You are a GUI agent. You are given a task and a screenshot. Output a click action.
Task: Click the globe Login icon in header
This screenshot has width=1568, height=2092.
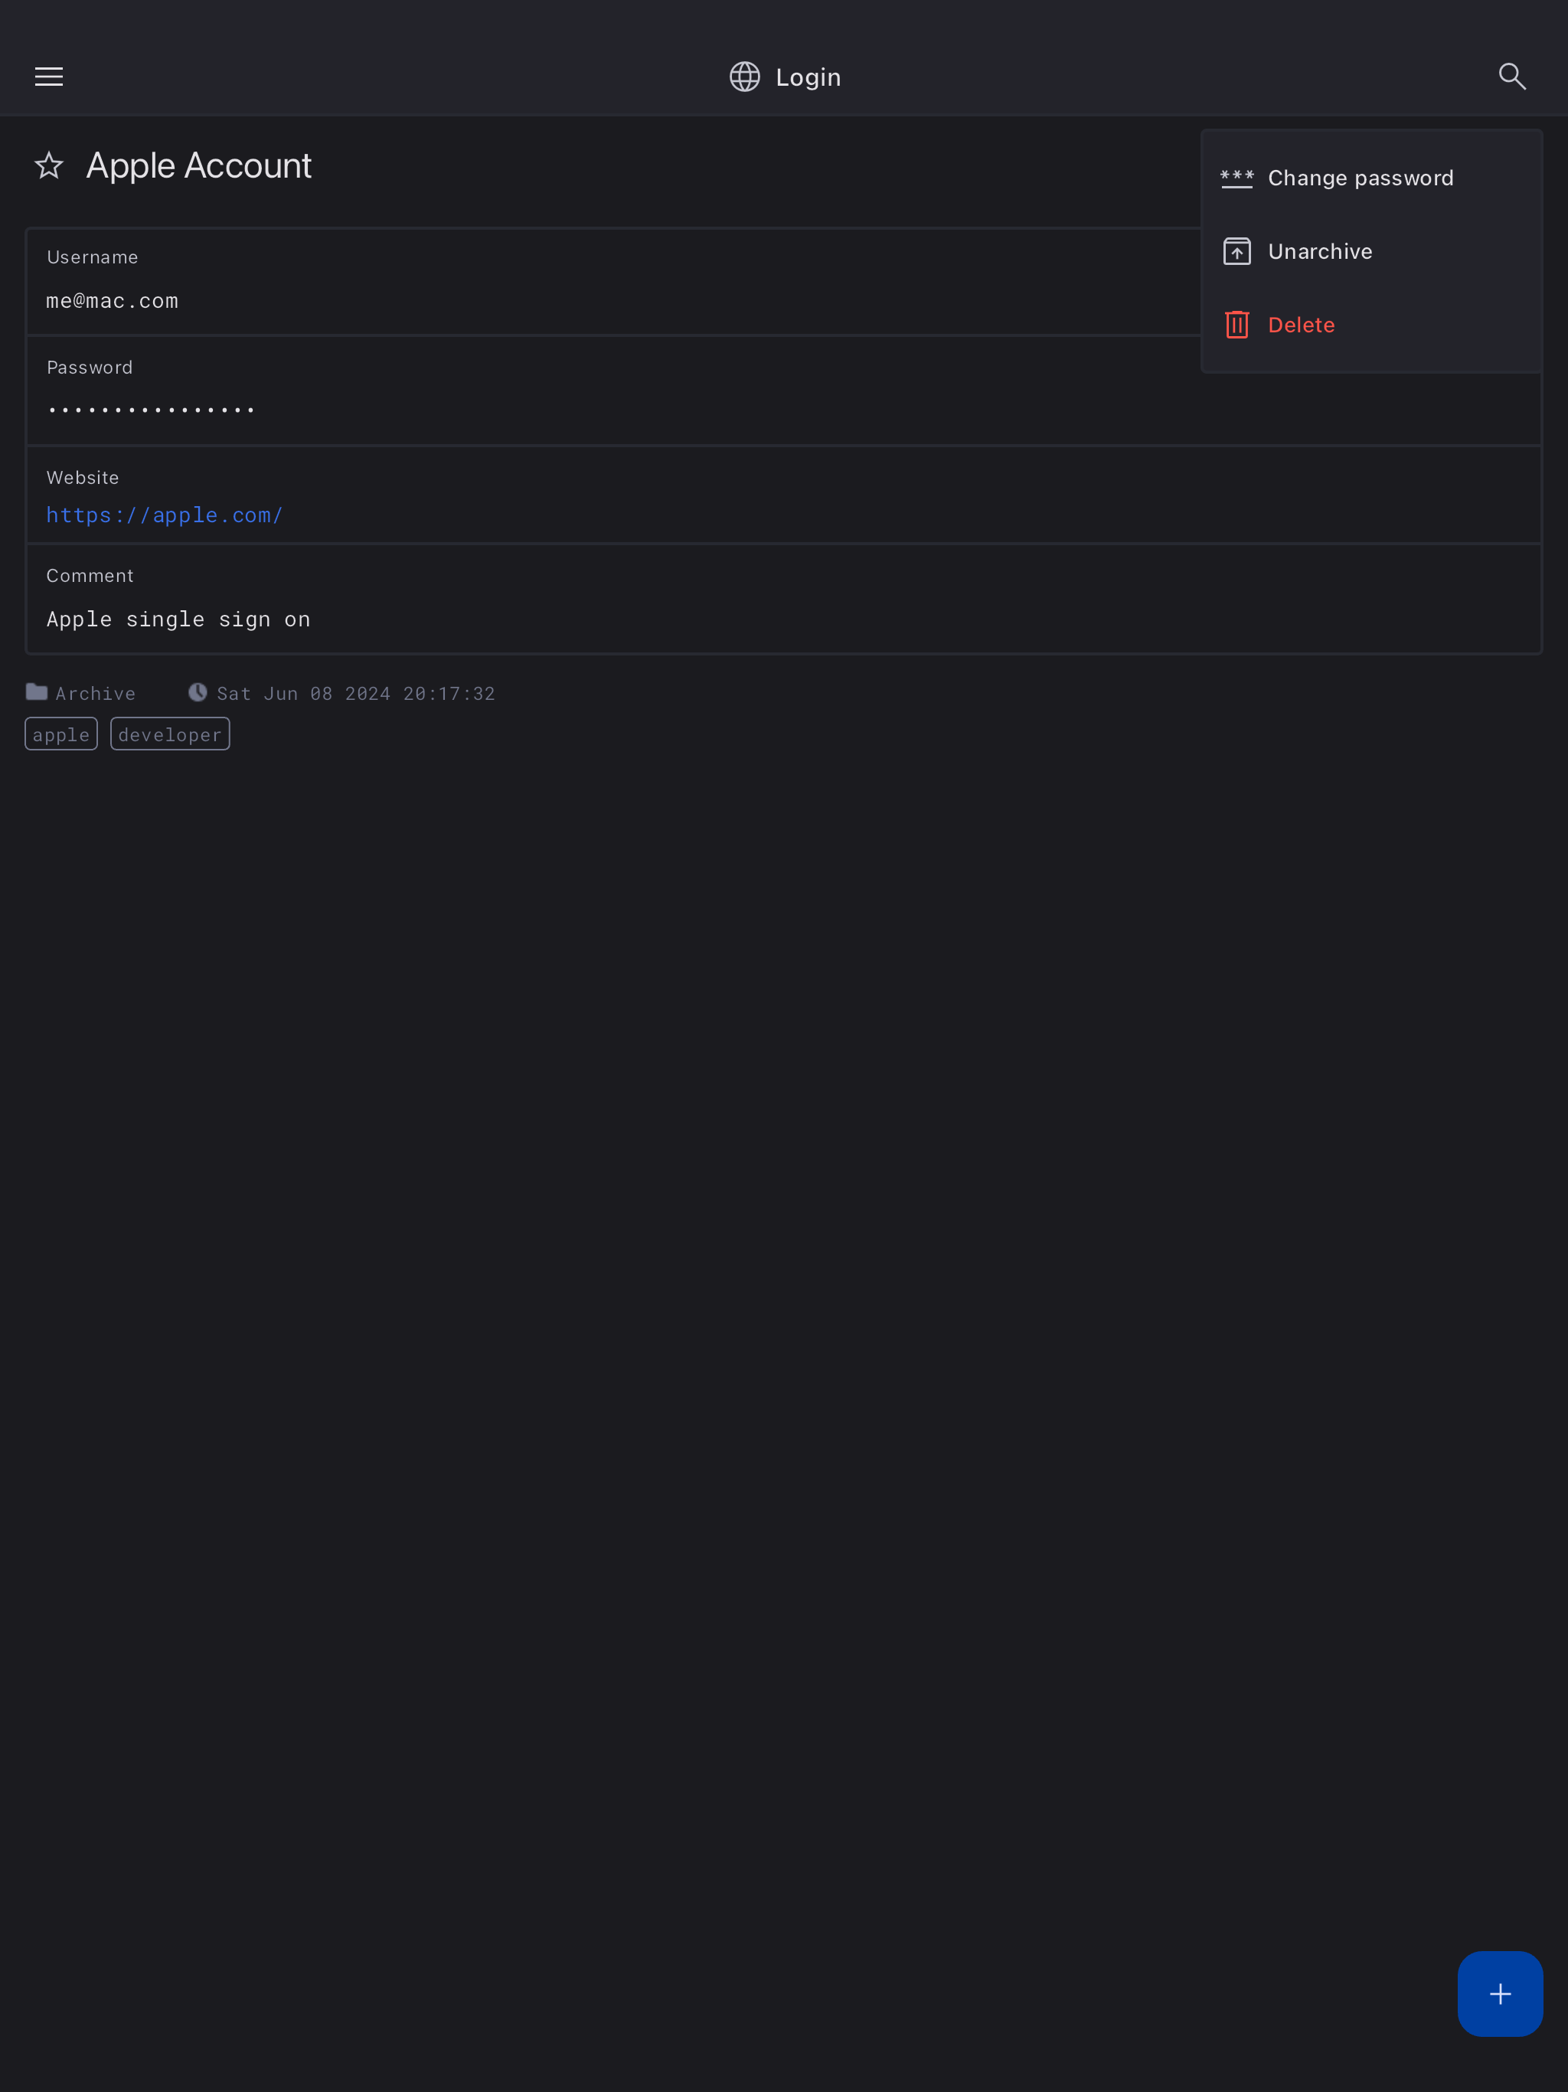pos(744,77)
